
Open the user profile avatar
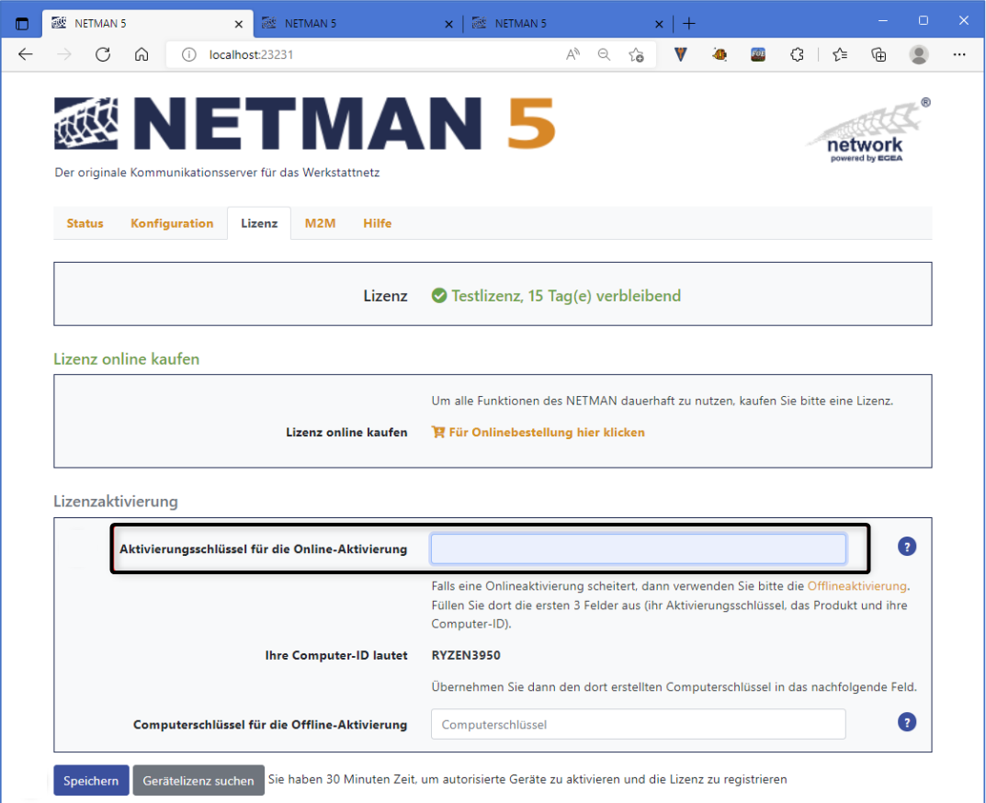click(919, 55)
